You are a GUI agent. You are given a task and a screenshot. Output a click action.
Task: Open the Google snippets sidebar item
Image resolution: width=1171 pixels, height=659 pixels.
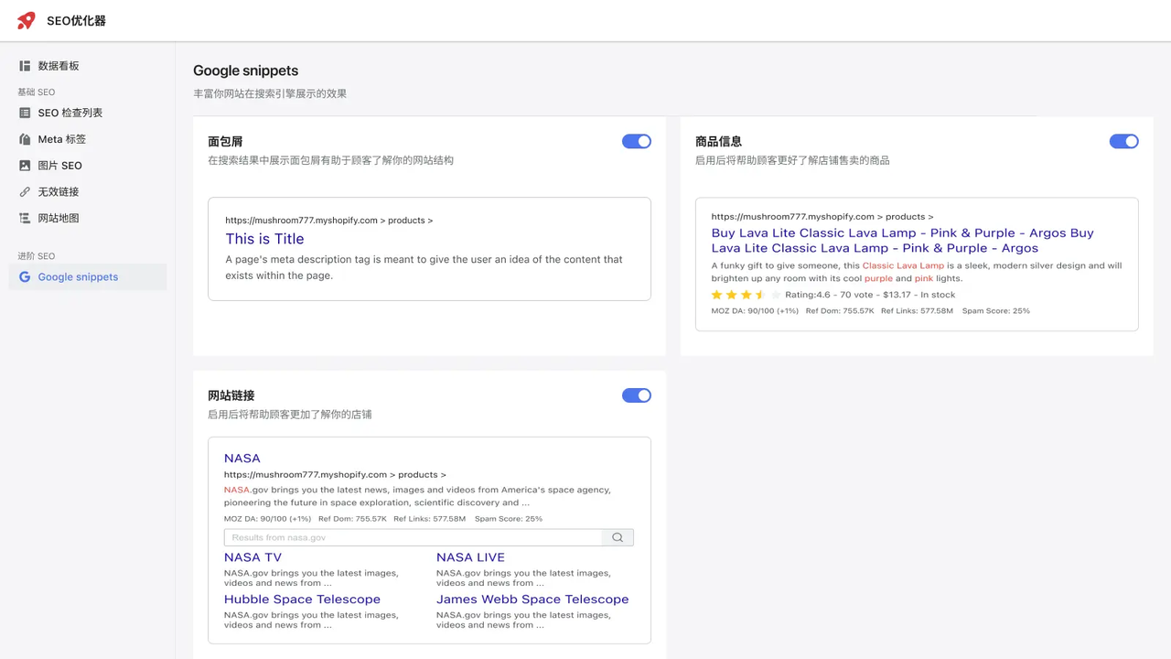tap(78, 276)
